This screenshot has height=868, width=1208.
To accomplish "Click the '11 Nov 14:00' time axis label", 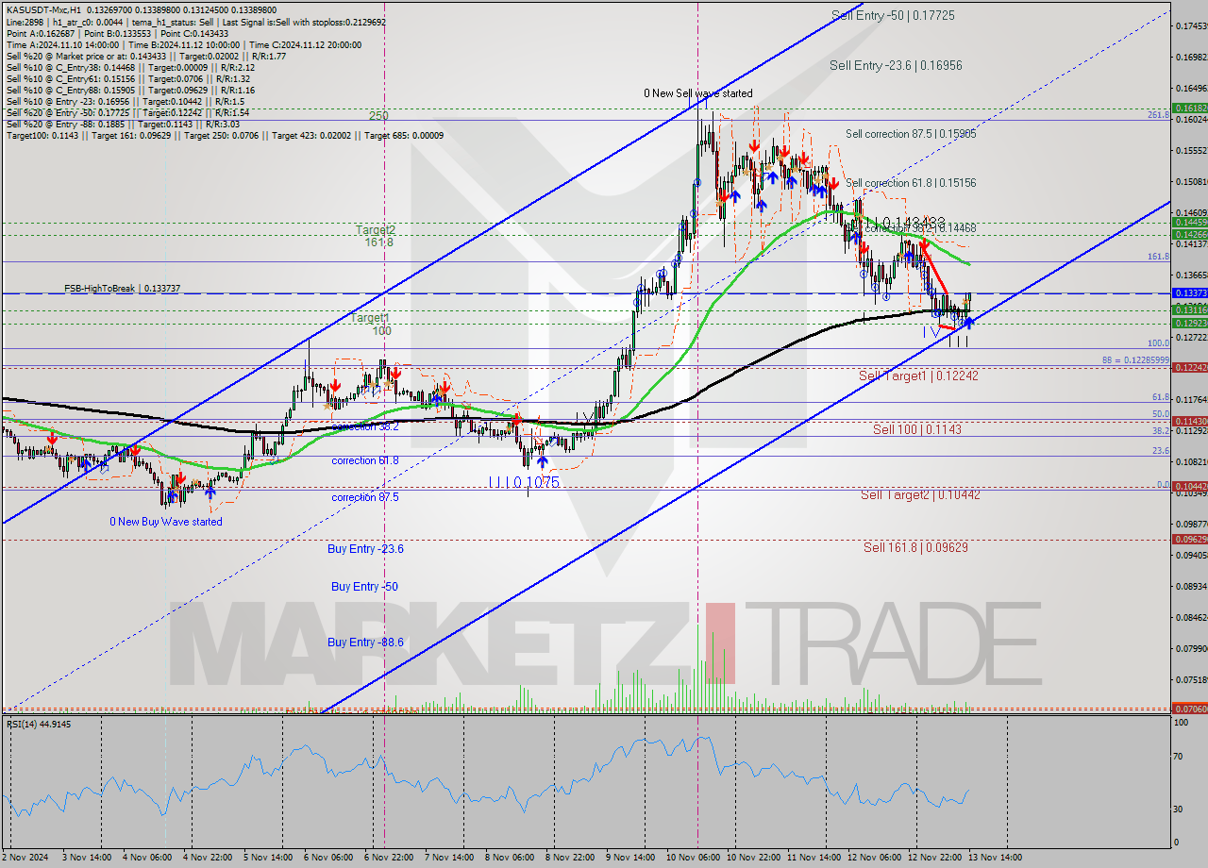I will [813, 858].
